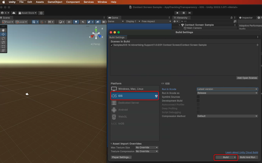262x163 pixels.
Task: Open the cloud services icon
Action: [x=14, y=13]
